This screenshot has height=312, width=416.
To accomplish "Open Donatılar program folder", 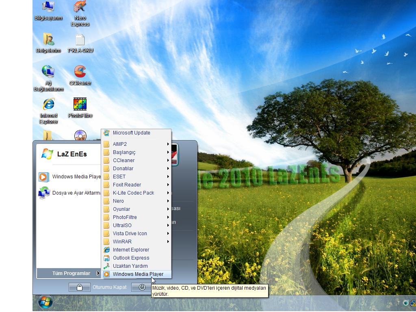I will pyautogui.click(x=136, y=169).
